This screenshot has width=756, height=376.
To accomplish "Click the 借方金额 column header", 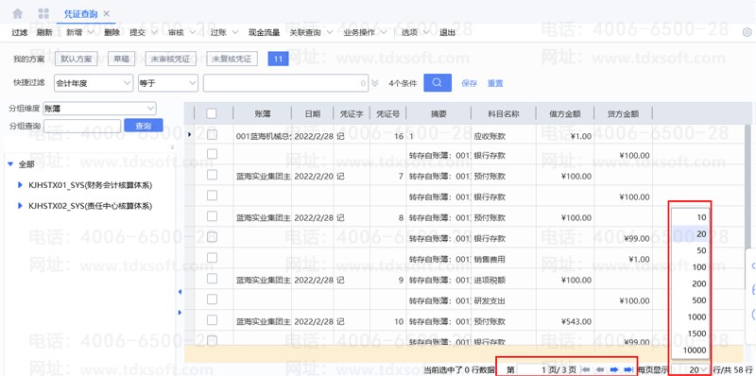I will pos(564,113).
